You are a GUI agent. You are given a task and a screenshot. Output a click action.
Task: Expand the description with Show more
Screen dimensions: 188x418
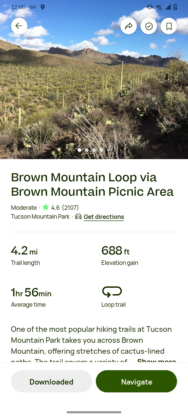click(x=156, y=361)
